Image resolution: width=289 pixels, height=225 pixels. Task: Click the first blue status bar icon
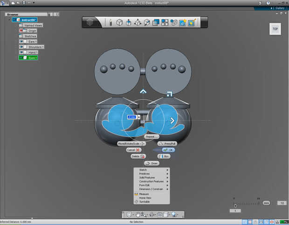244,222
